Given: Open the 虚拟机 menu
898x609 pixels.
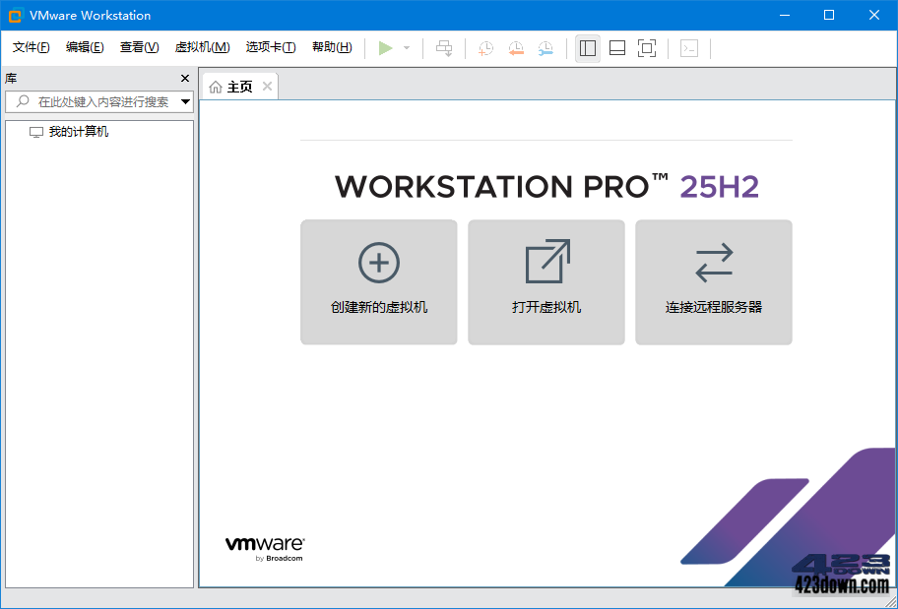Looking at the screenshot, I should coord(201,46).
